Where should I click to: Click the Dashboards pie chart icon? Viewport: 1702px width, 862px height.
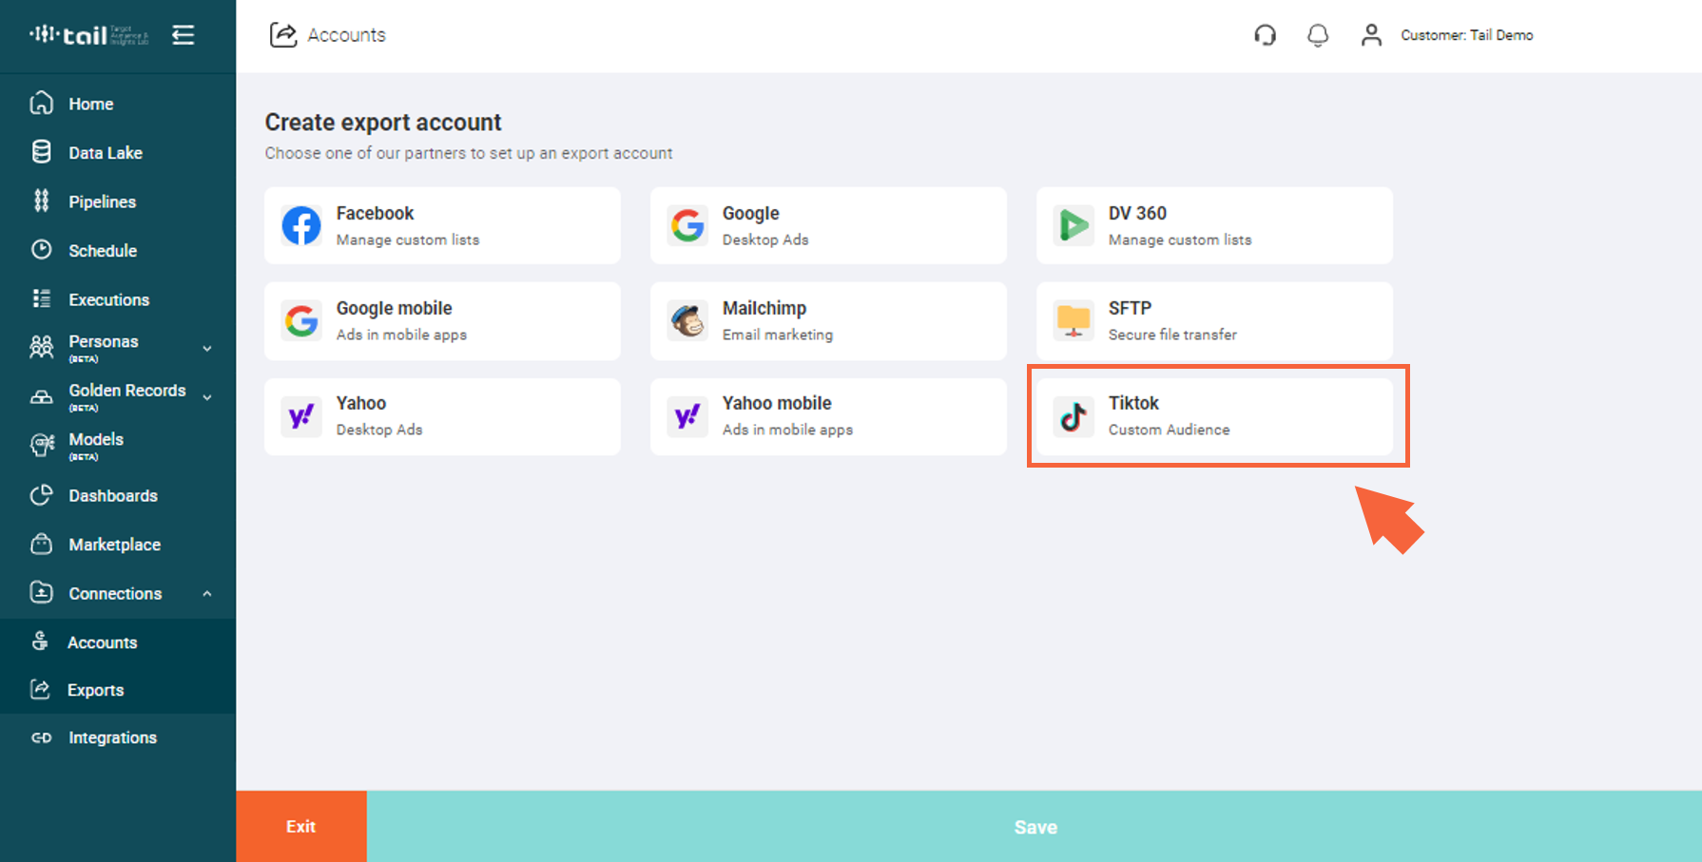[42, 495]
